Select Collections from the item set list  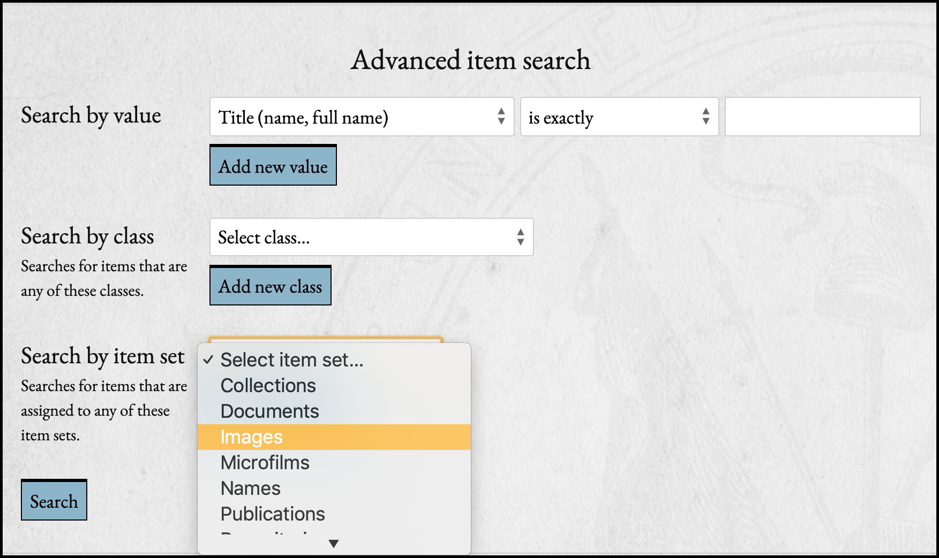tap(268, 386)
